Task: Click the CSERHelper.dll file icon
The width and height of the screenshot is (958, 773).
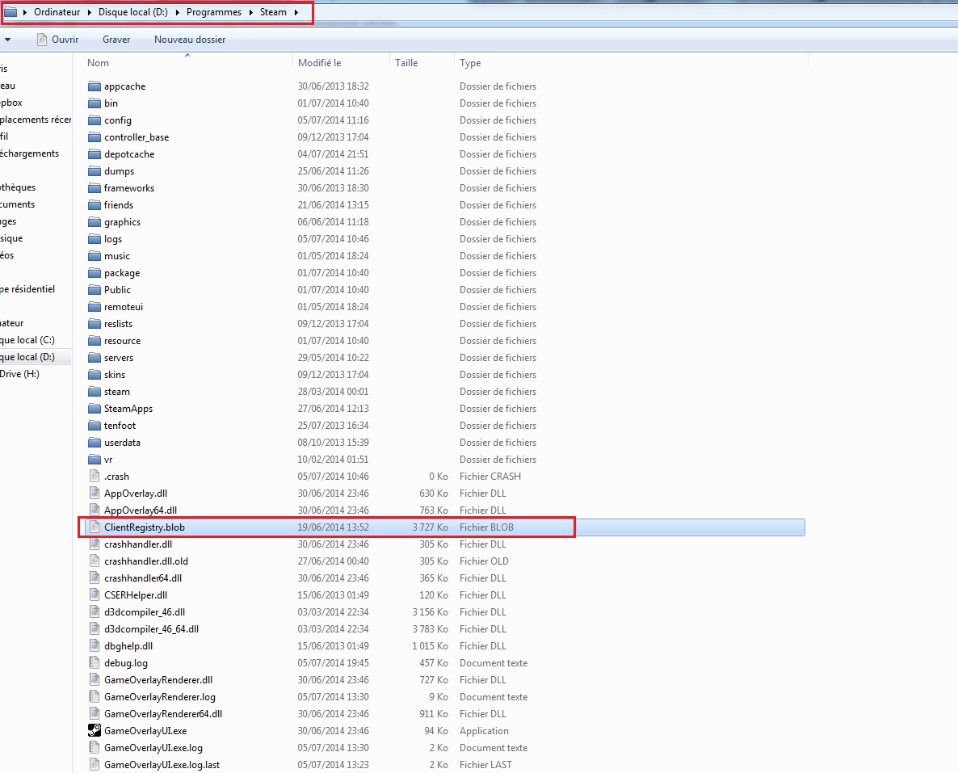Action: (x=94, y=594)
